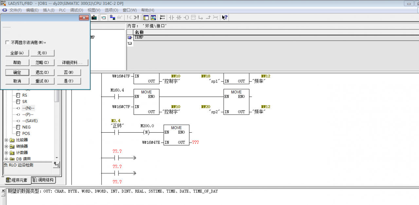Click the application icon left of the 文件 menu
This screenshot has height=205, width=419.
coord(4,10)
